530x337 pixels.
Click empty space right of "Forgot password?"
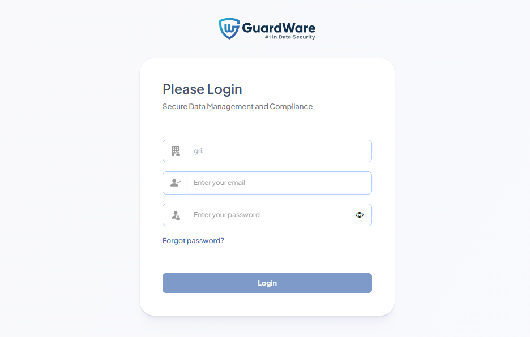point(297,240)
